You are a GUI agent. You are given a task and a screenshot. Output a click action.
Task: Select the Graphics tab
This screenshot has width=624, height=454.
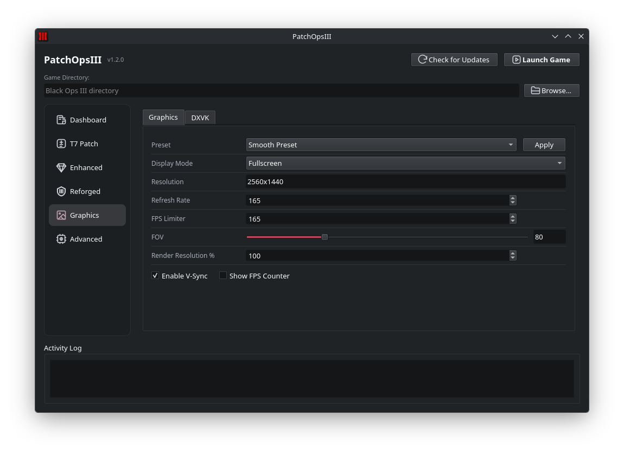click(163, 117)
